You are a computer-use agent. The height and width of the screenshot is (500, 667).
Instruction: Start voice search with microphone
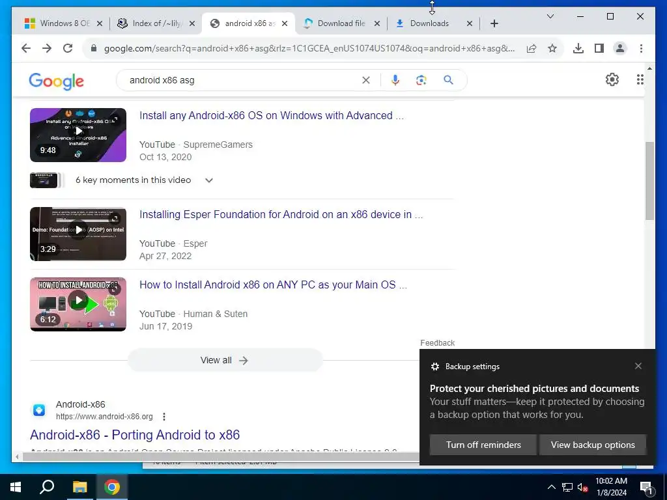click(395, 80)
